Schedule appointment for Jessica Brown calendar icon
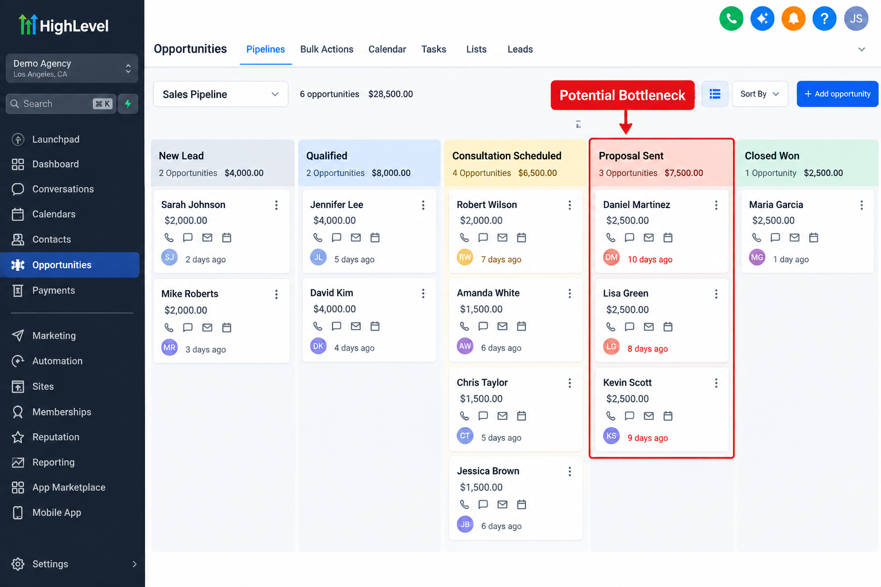This screenshot has width=881, height=587. pos(521,504)
